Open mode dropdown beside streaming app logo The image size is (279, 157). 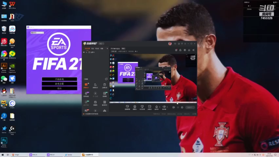(x=101, y=44)
